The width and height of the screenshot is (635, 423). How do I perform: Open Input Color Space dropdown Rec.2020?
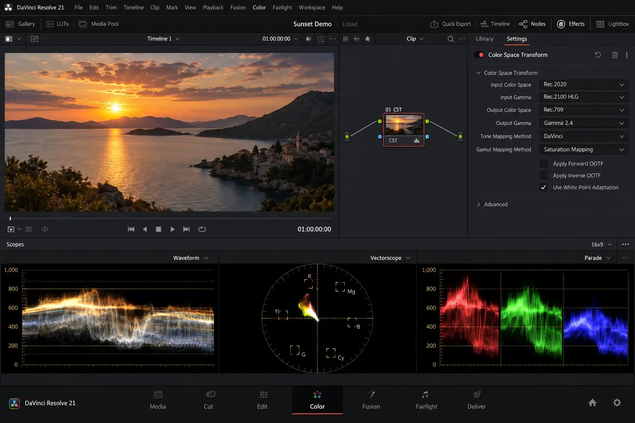[x=584, y=85]
